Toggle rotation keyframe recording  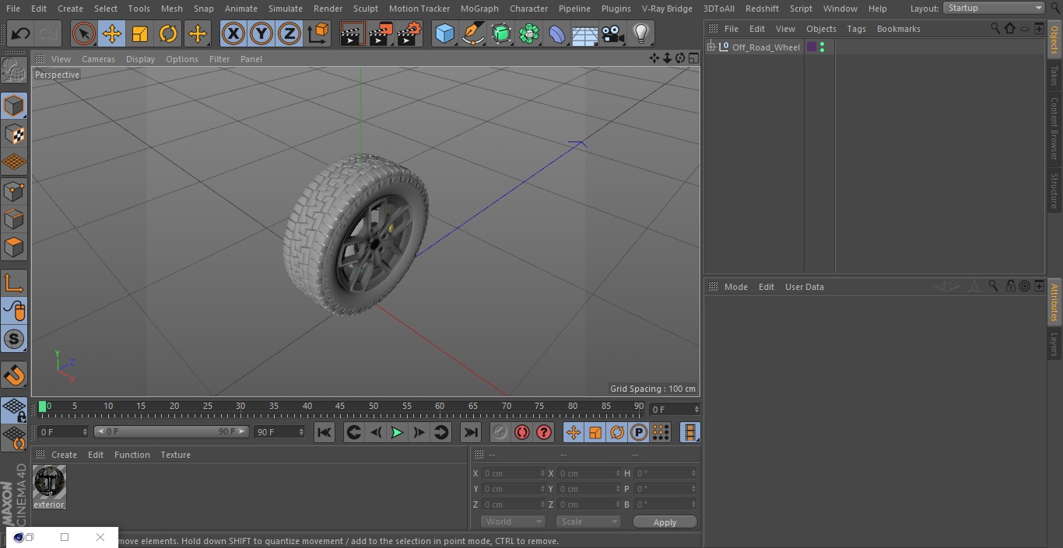pos(617,432)
